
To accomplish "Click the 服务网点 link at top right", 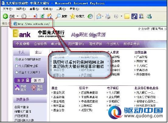I will click(158, 29).
